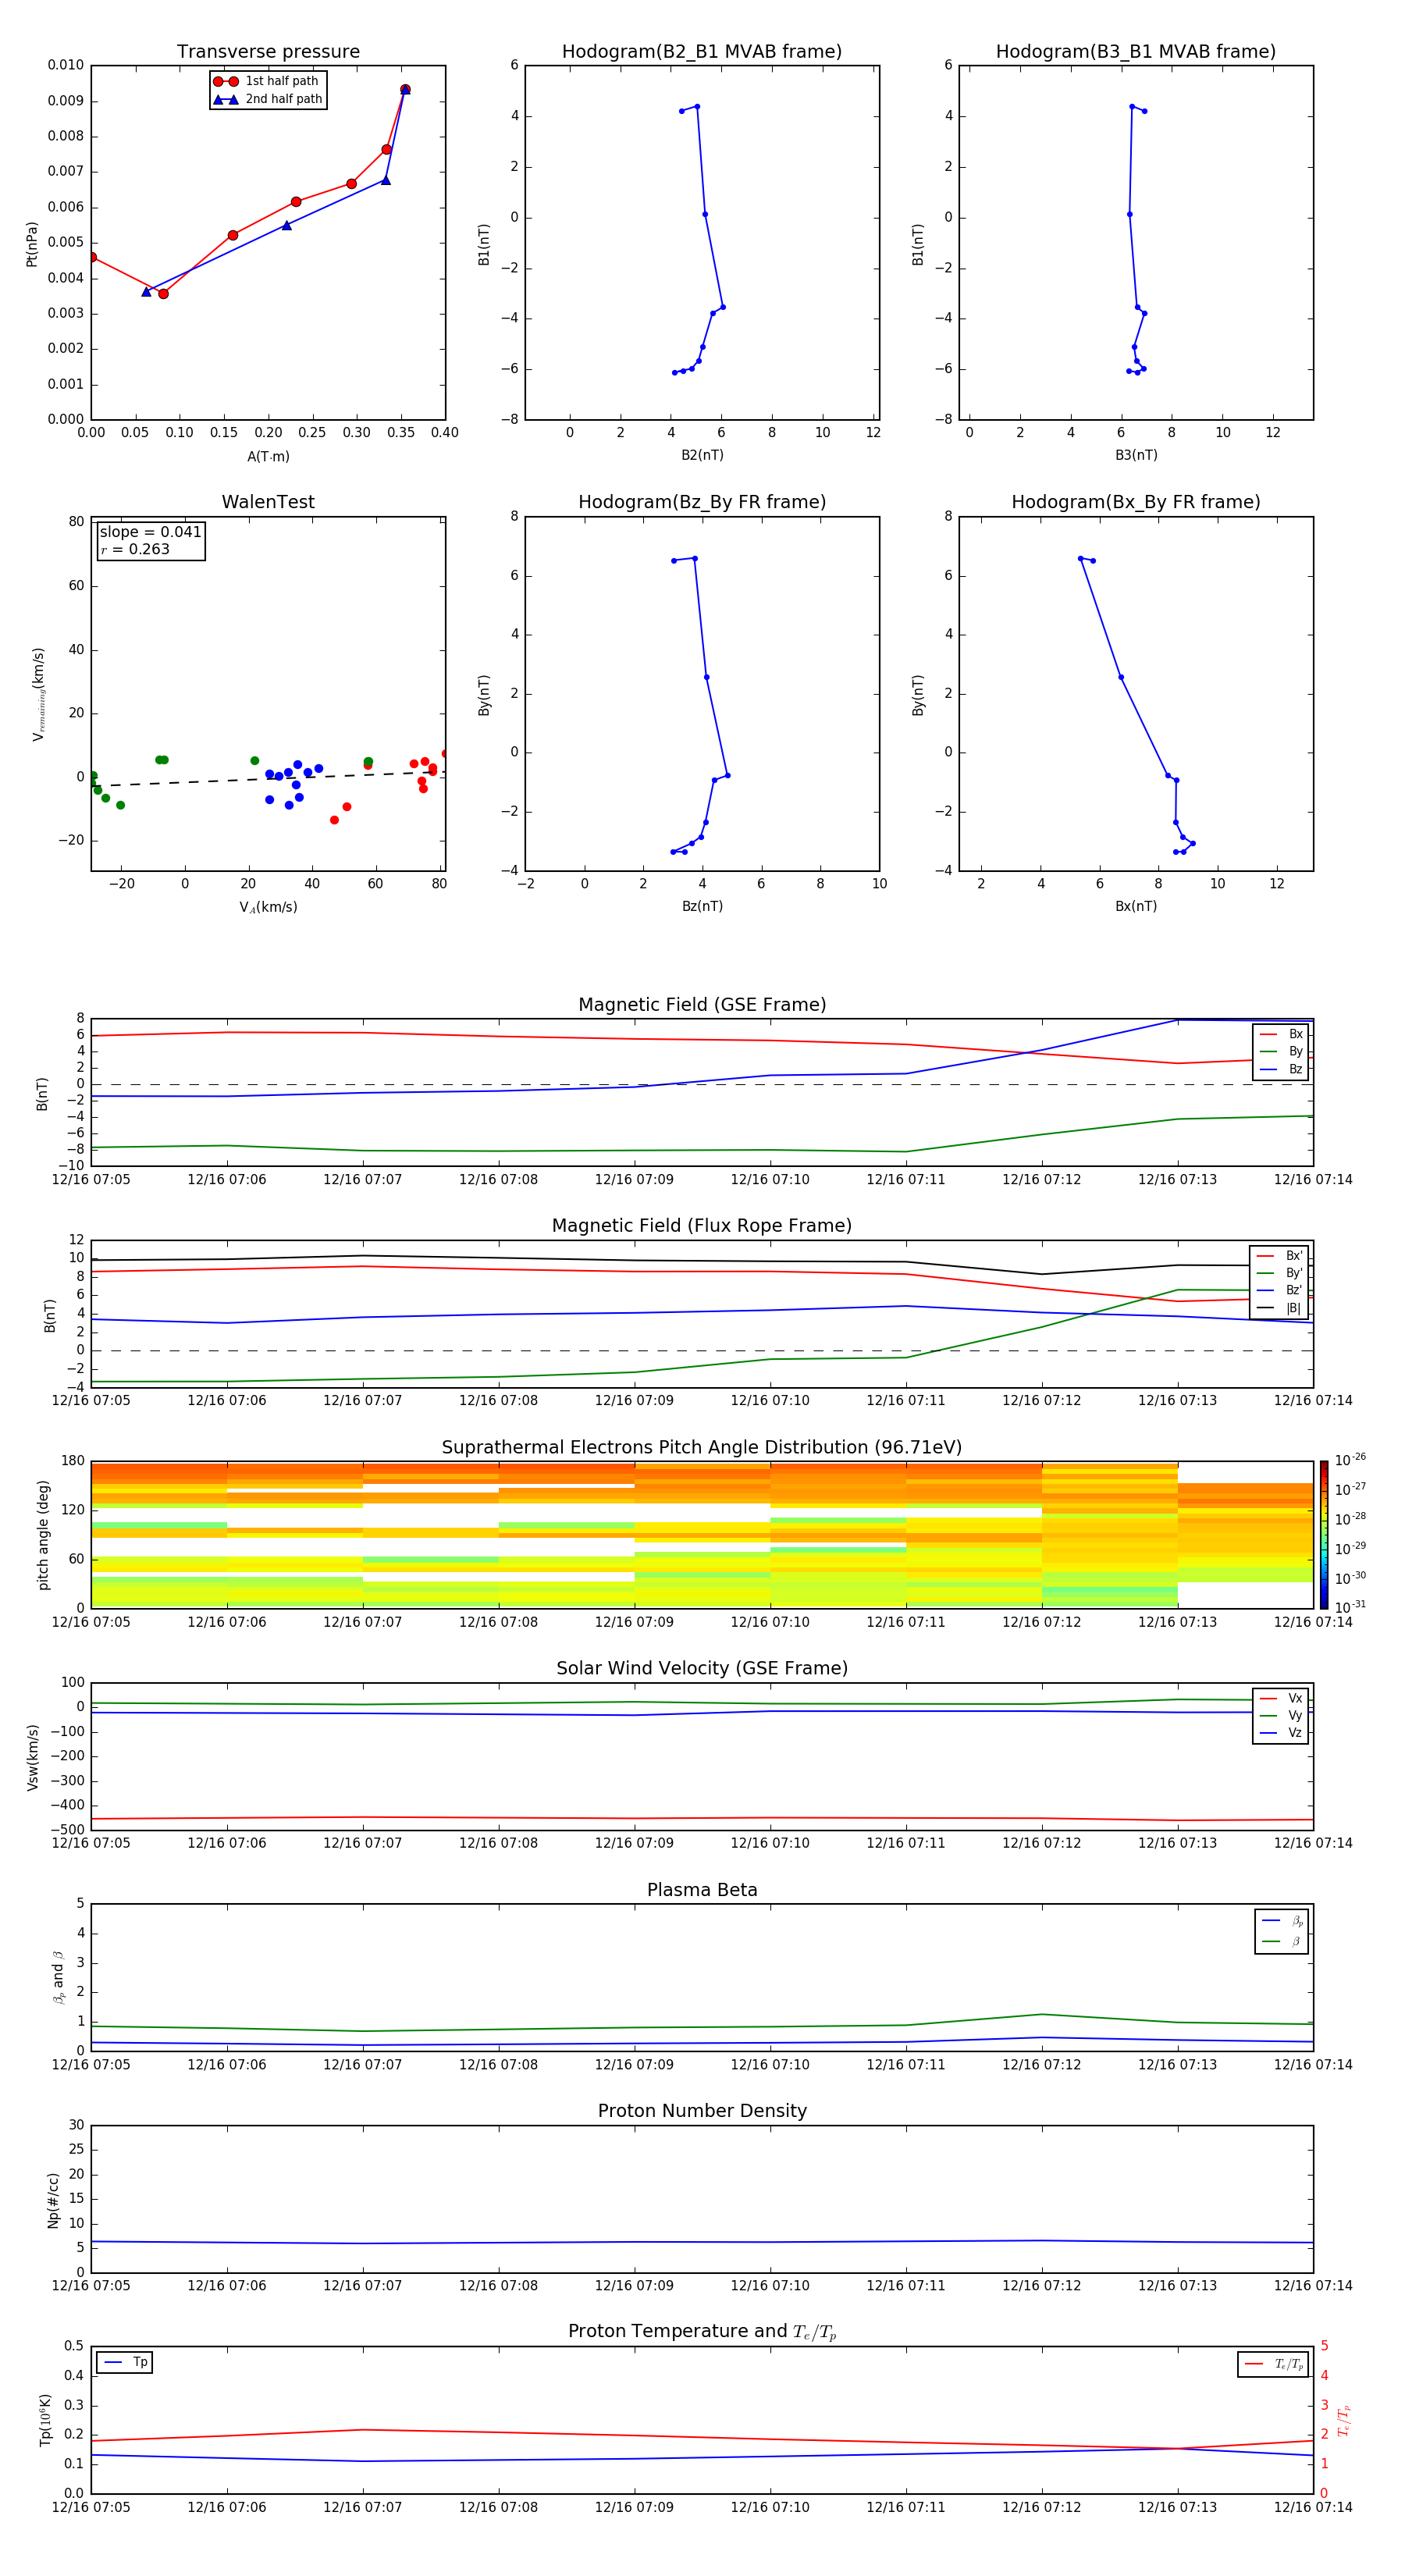Click the 'Plasma Beta' panel title

(702, 1890)
